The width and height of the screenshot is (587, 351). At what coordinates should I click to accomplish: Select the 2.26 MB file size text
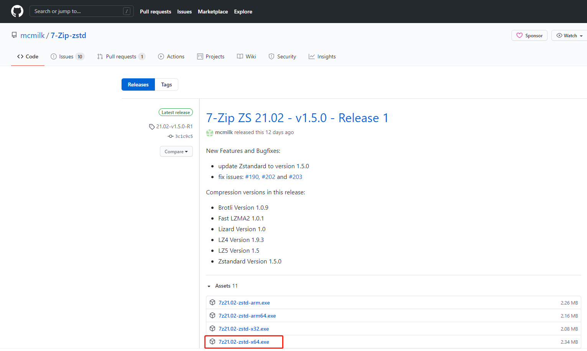click(x=569, y=303)
